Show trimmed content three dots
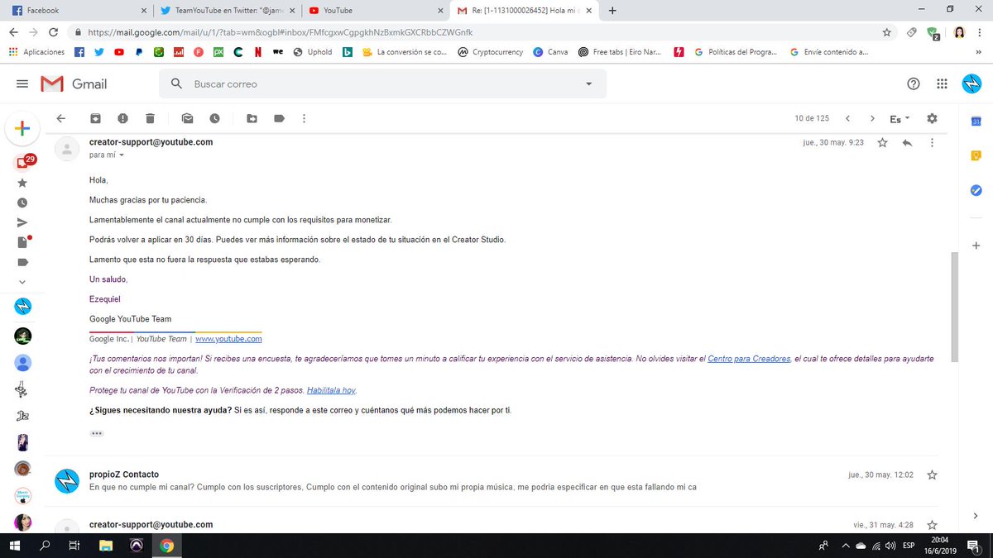 (97, 433)
